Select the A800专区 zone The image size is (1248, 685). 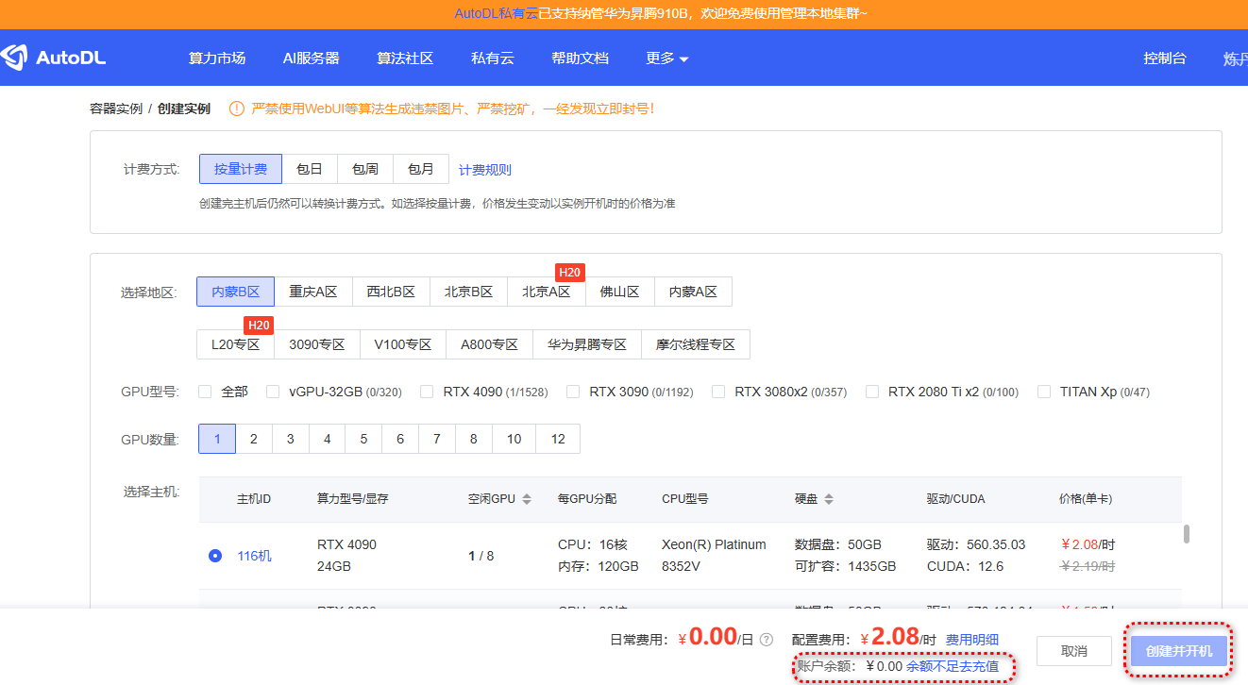(489, 344)
